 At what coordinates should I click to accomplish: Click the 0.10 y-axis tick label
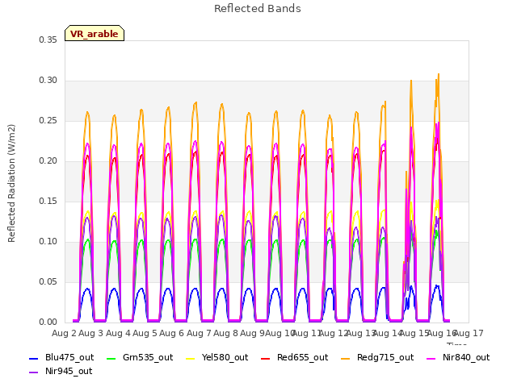pyautogui.click(x=48, y=242)
